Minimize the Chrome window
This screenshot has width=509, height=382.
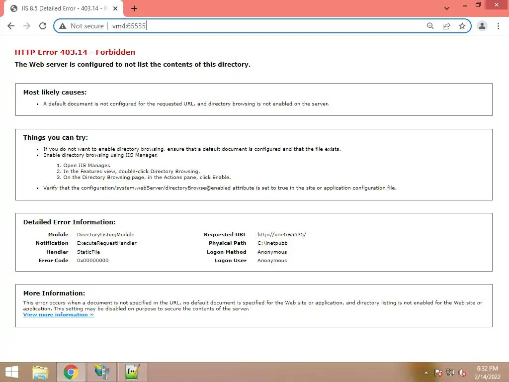tap(465, 5)
